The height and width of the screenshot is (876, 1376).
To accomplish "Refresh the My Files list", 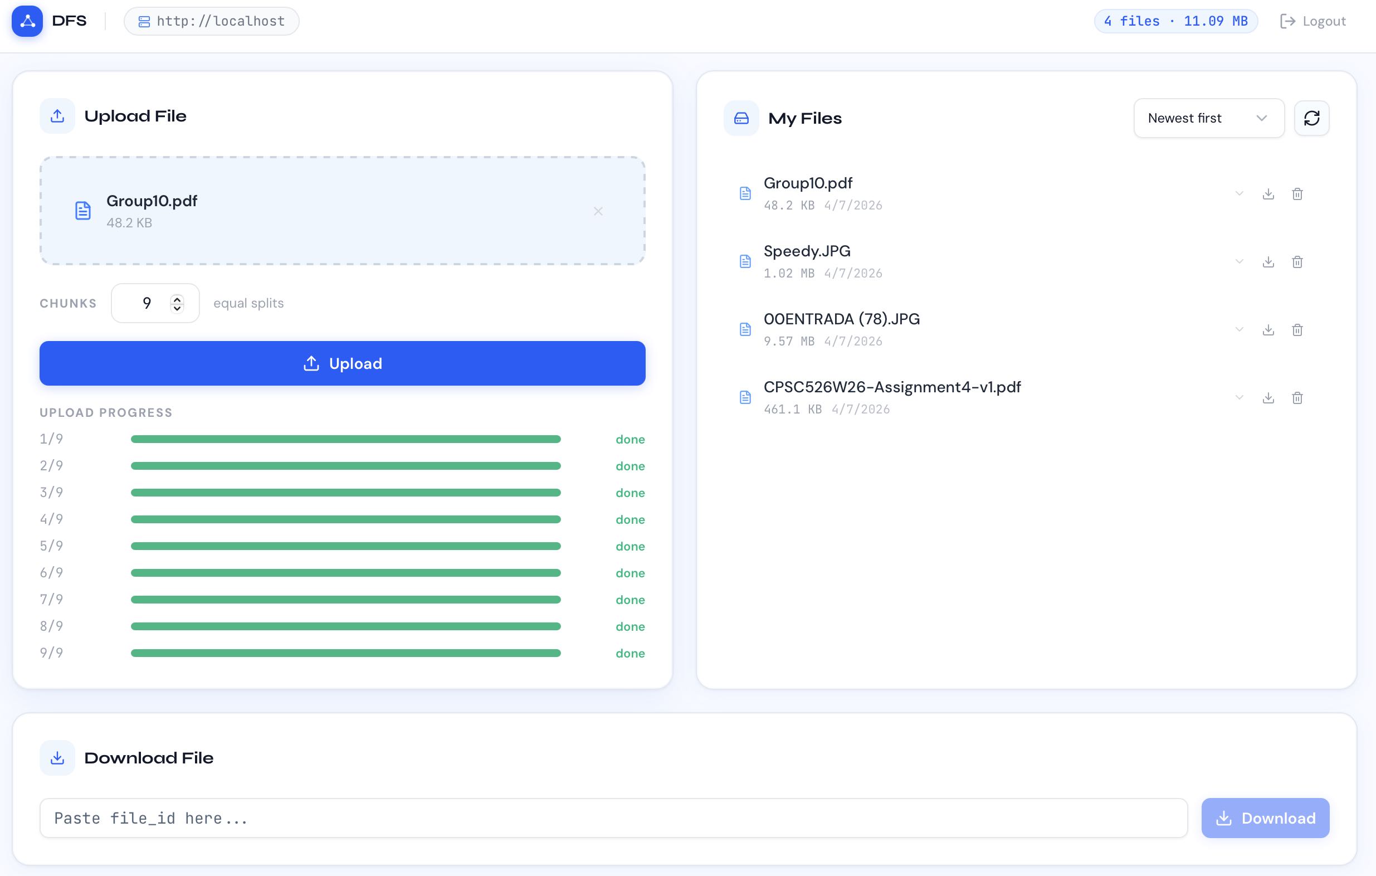I will pyautogui.click(x=1311, y=118).
